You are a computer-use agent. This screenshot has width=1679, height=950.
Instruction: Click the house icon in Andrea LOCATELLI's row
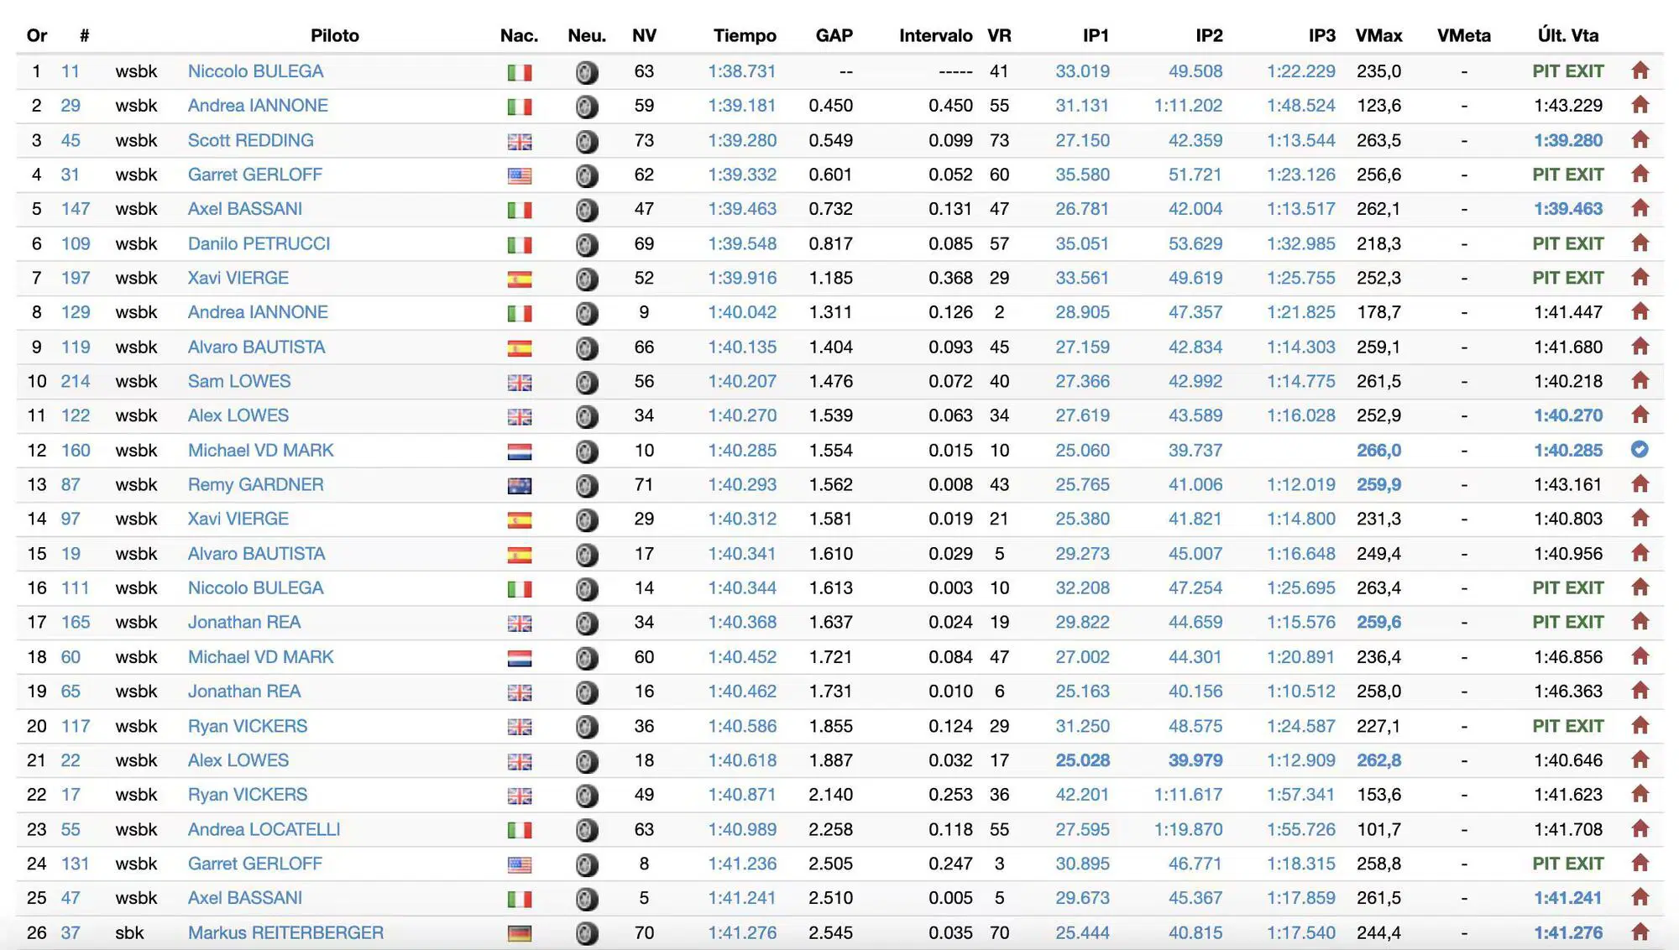[1640, 829]
